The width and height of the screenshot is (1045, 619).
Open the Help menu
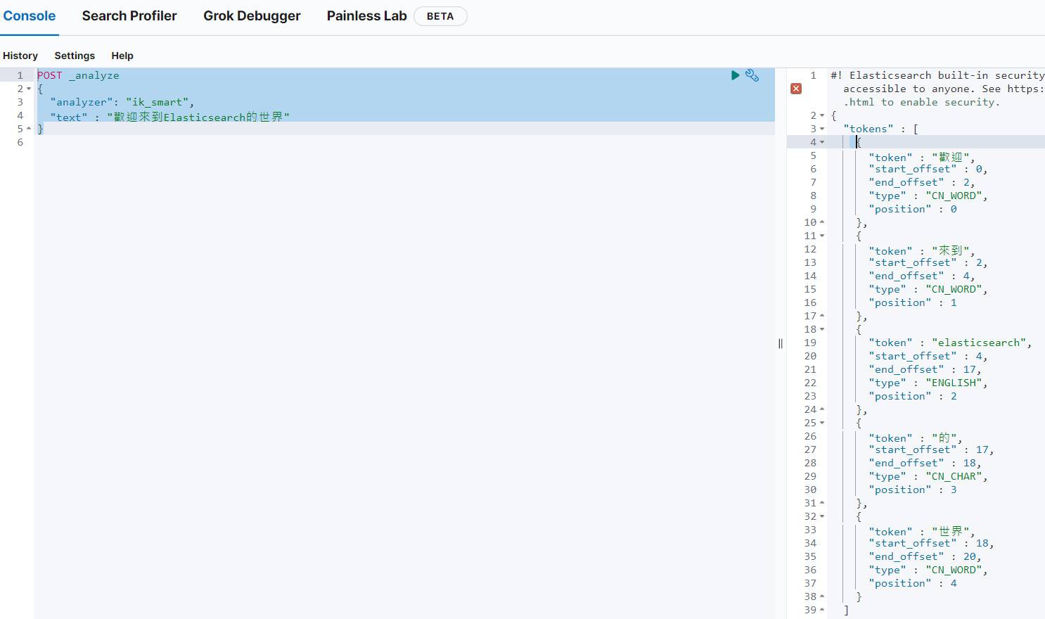click(x=122, y=56)
